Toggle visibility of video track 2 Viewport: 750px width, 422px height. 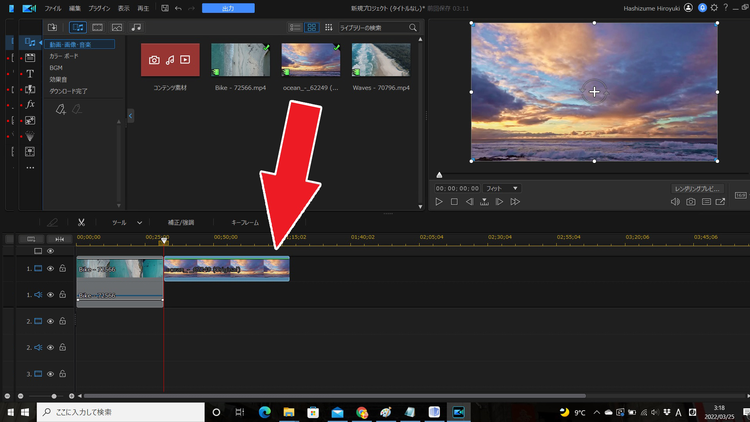(50, 321)
